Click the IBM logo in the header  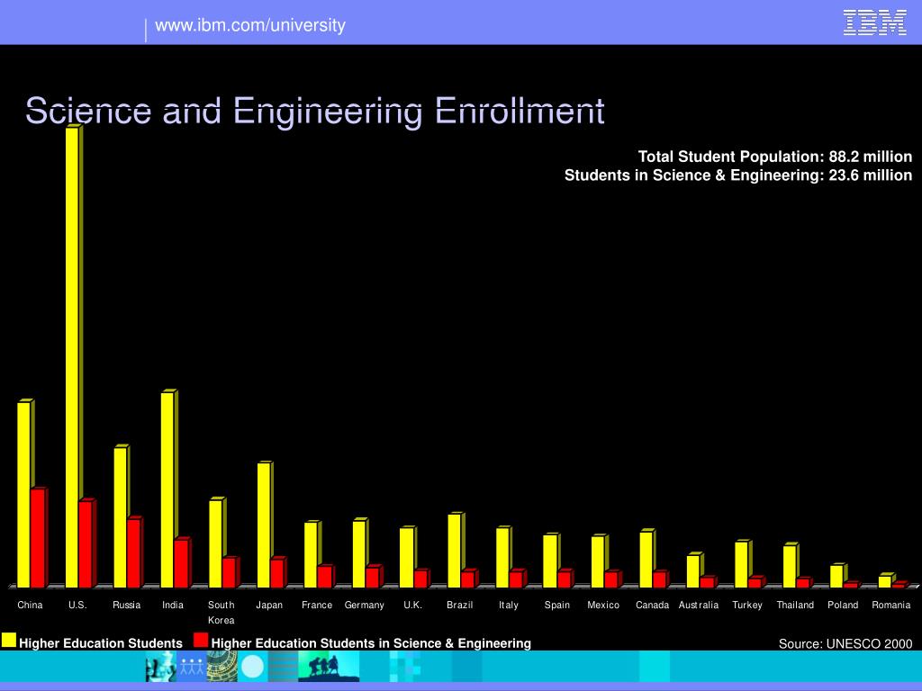point(874,22)
